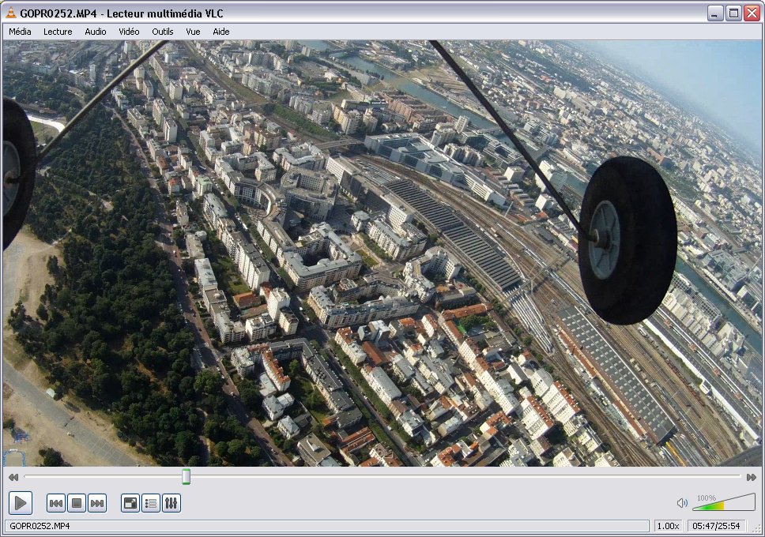Close the VLC window
This screenshot has width=765, height=537.
752,13
